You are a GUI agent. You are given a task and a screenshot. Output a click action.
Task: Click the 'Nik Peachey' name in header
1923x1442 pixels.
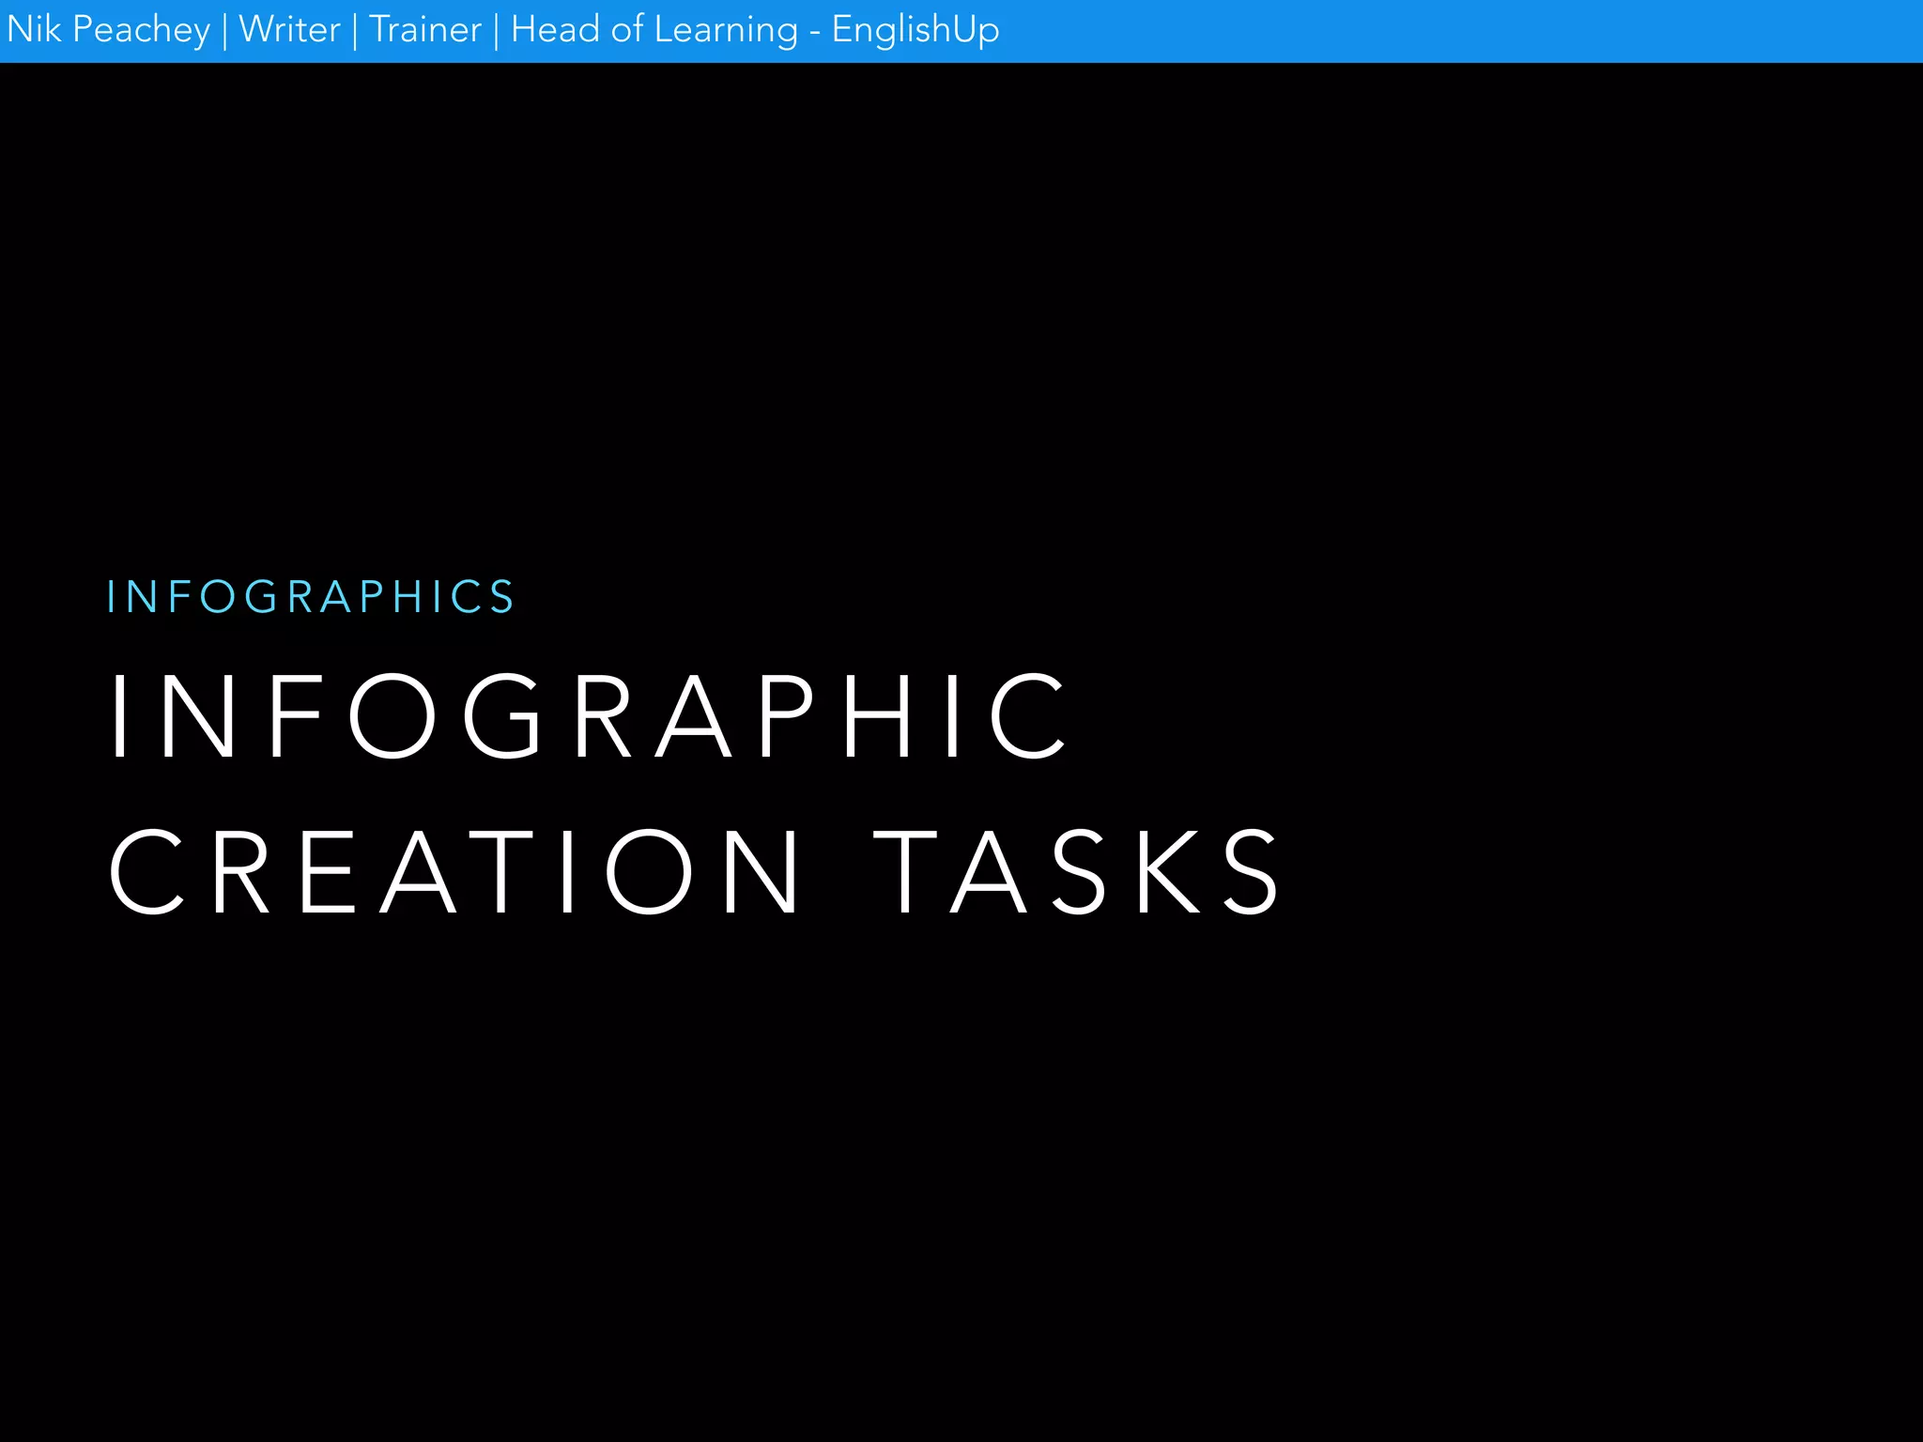pos(108,30)
